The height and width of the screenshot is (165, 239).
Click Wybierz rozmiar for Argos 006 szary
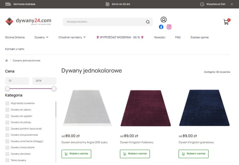click(x=76, y=154)
